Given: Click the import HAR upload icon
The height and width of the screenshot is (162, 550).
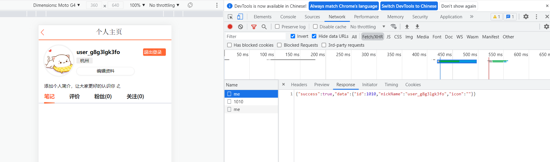Looking at the screenshot, I should click(x=407, y=27).
